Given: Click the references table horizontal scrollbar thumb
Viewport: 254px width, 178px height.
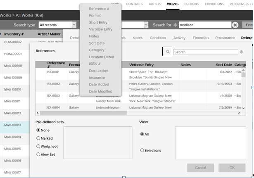Looking at the screenshot, I should pyautogui.click(x=83, y=113).
